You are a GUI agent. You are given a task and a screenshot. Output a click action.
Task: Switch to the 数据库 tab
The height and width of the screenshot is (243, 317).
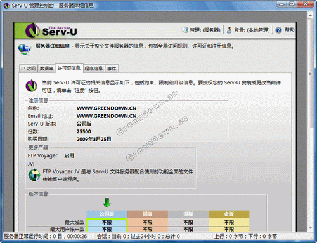[x=46, y=69]
